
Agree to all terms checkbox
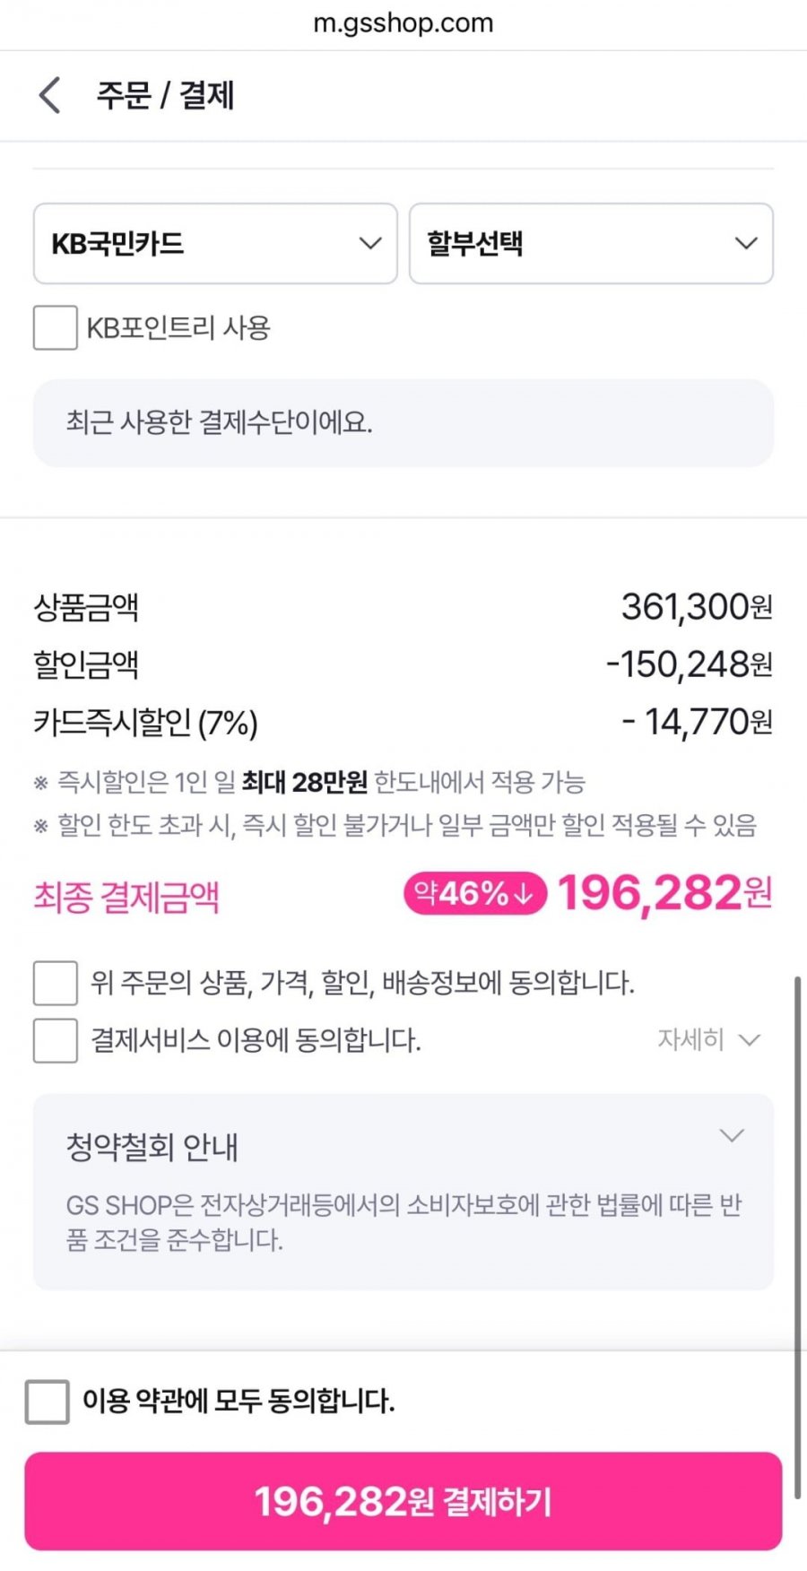(x=48, y=1401)
